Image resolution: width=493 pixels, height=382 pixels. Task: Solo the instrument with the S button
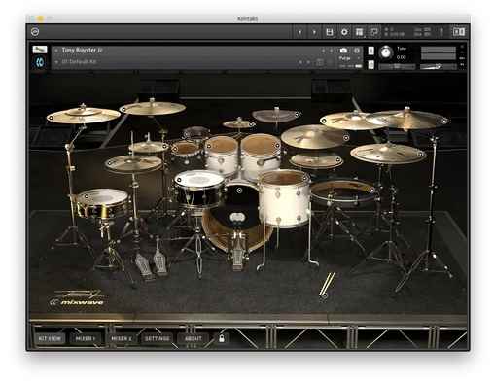tap(371, 51)
